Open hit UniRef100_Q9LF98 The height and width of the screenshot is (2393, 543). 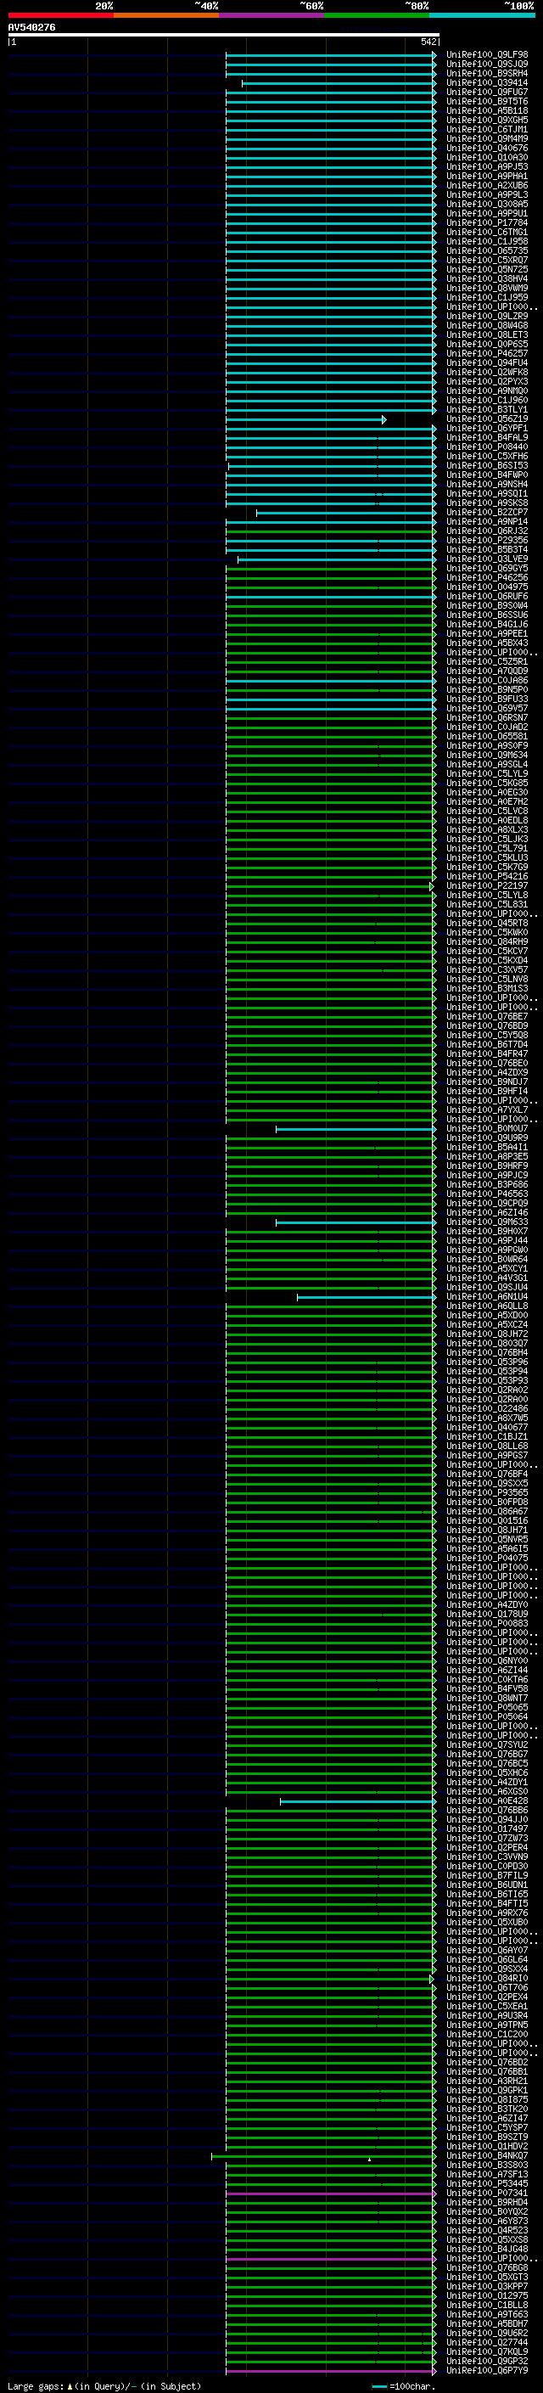[x=486, y=55]
